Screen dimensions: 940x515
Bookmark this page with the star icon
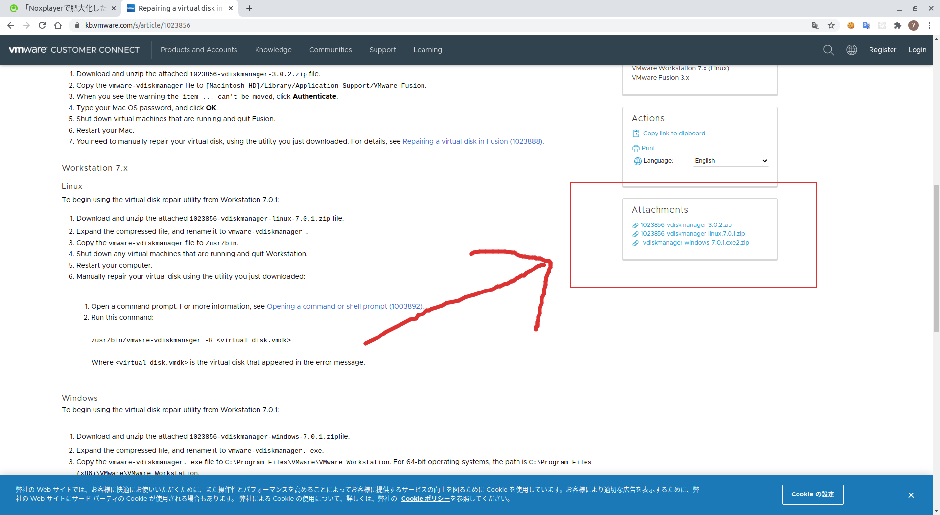(831, 25)
